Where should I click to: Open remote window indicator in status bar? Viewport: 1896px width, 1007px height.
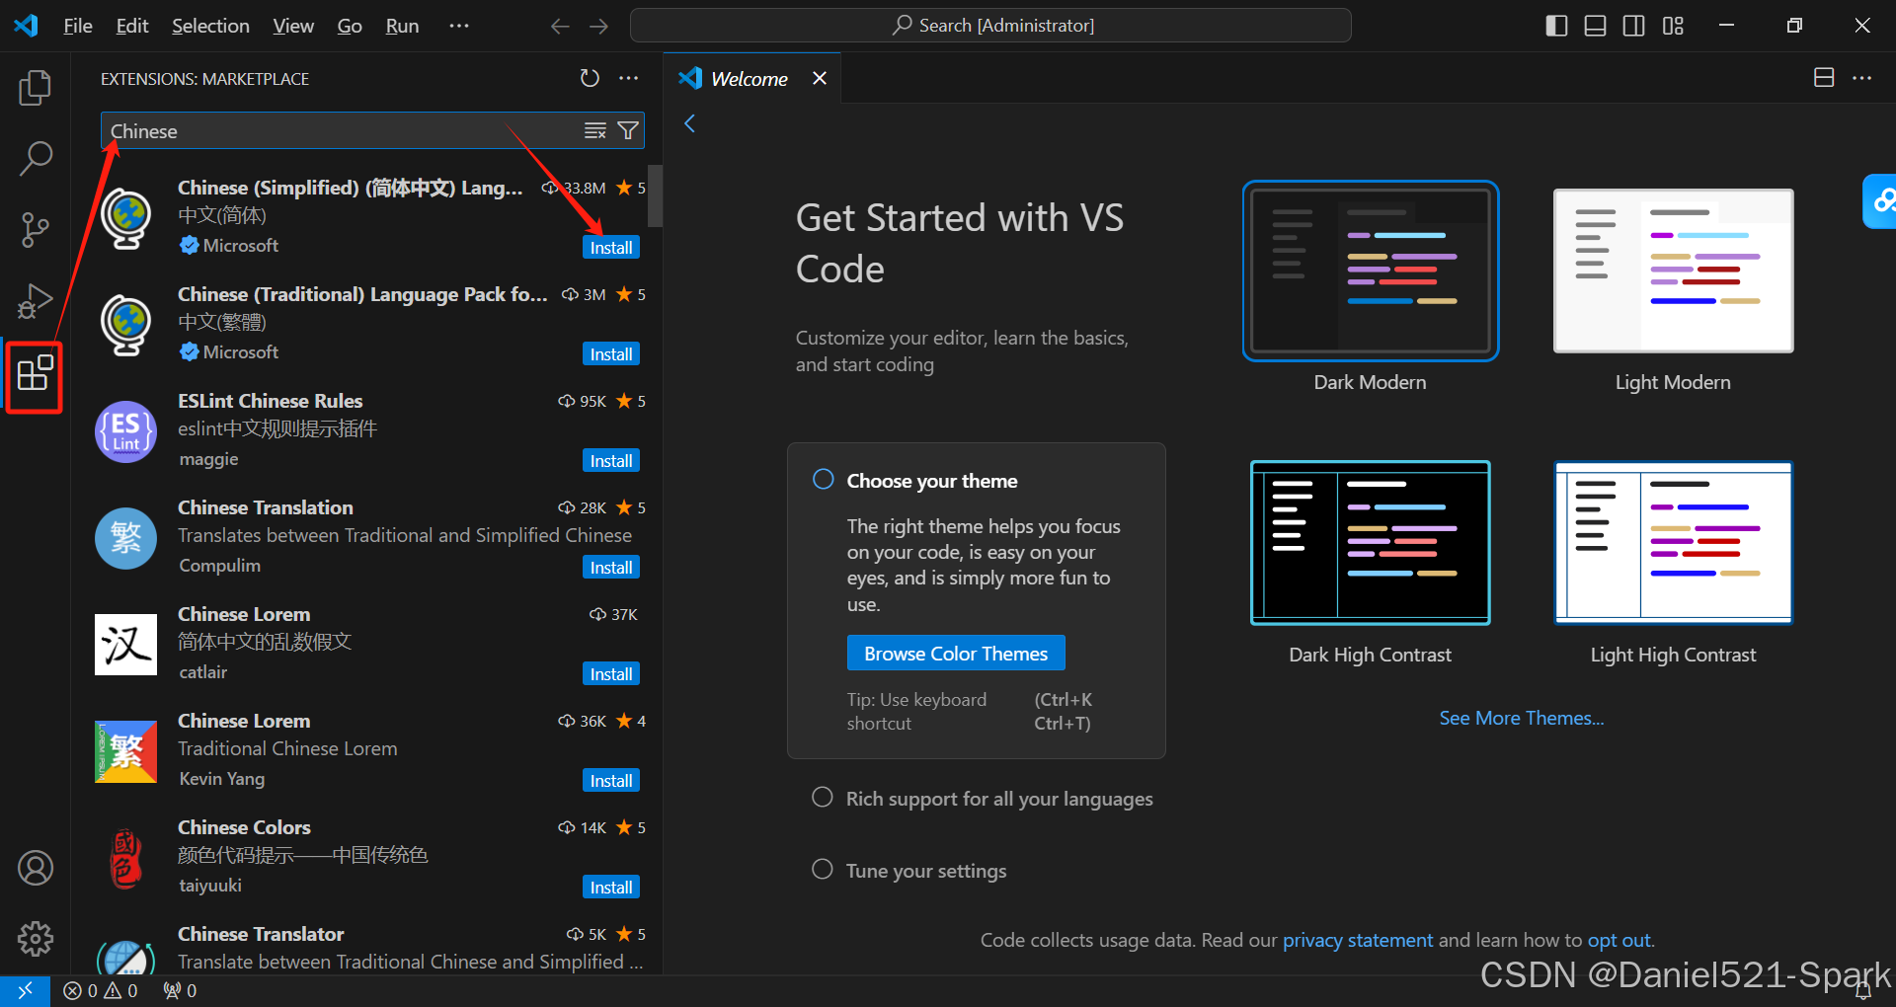point(25,990)
